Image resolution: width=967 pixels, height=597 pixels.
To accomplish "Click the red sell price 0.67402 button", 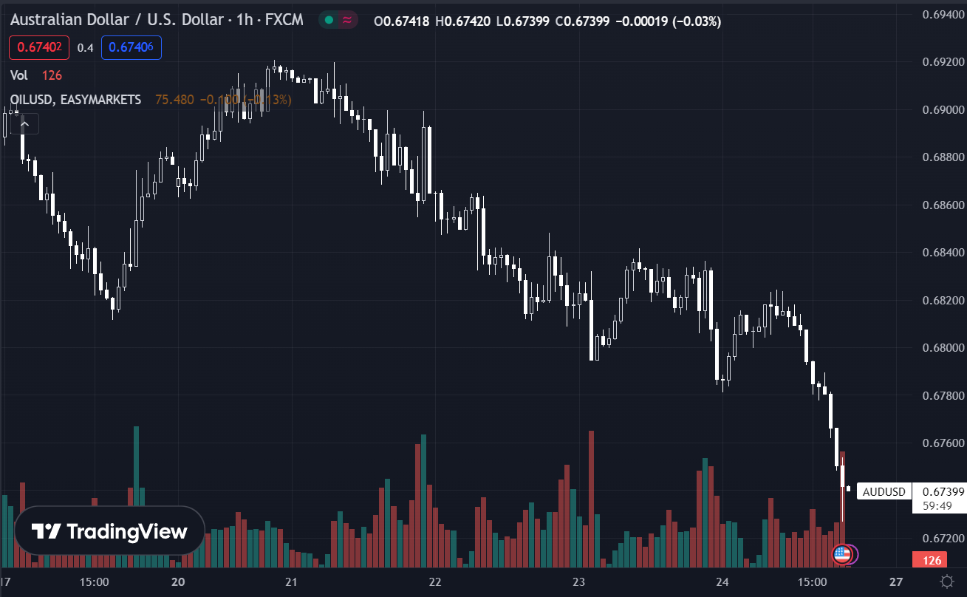I will (x=39, y=48).
